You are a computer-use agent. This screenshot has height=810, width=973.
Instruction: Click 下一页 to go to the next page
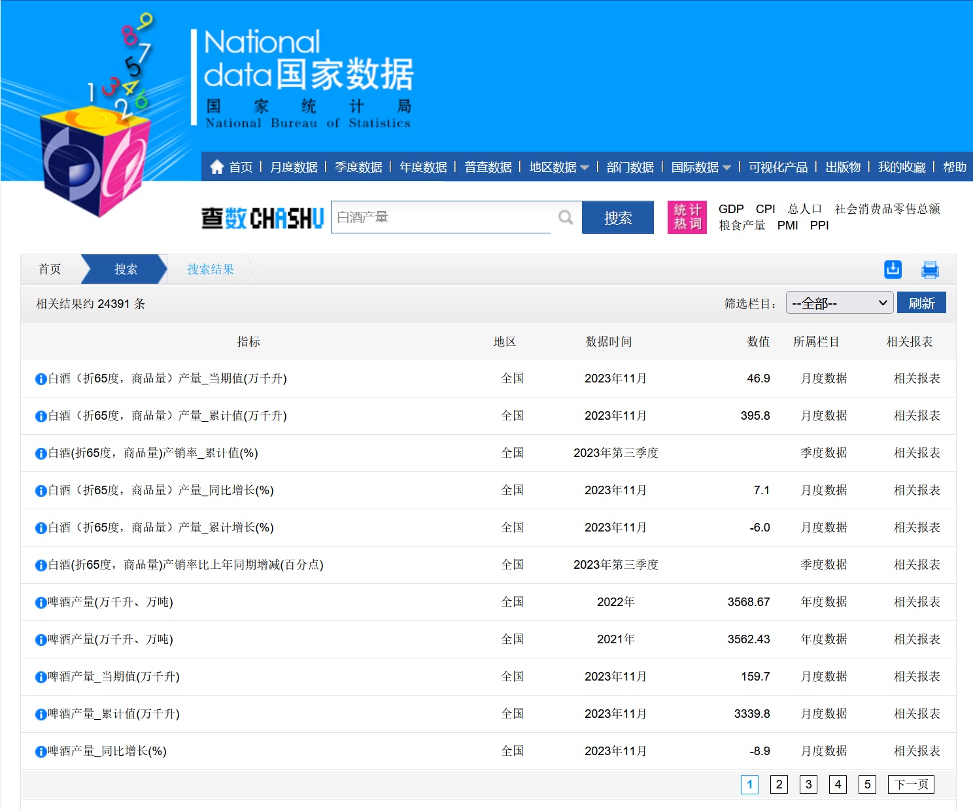(x=911, y=785)
